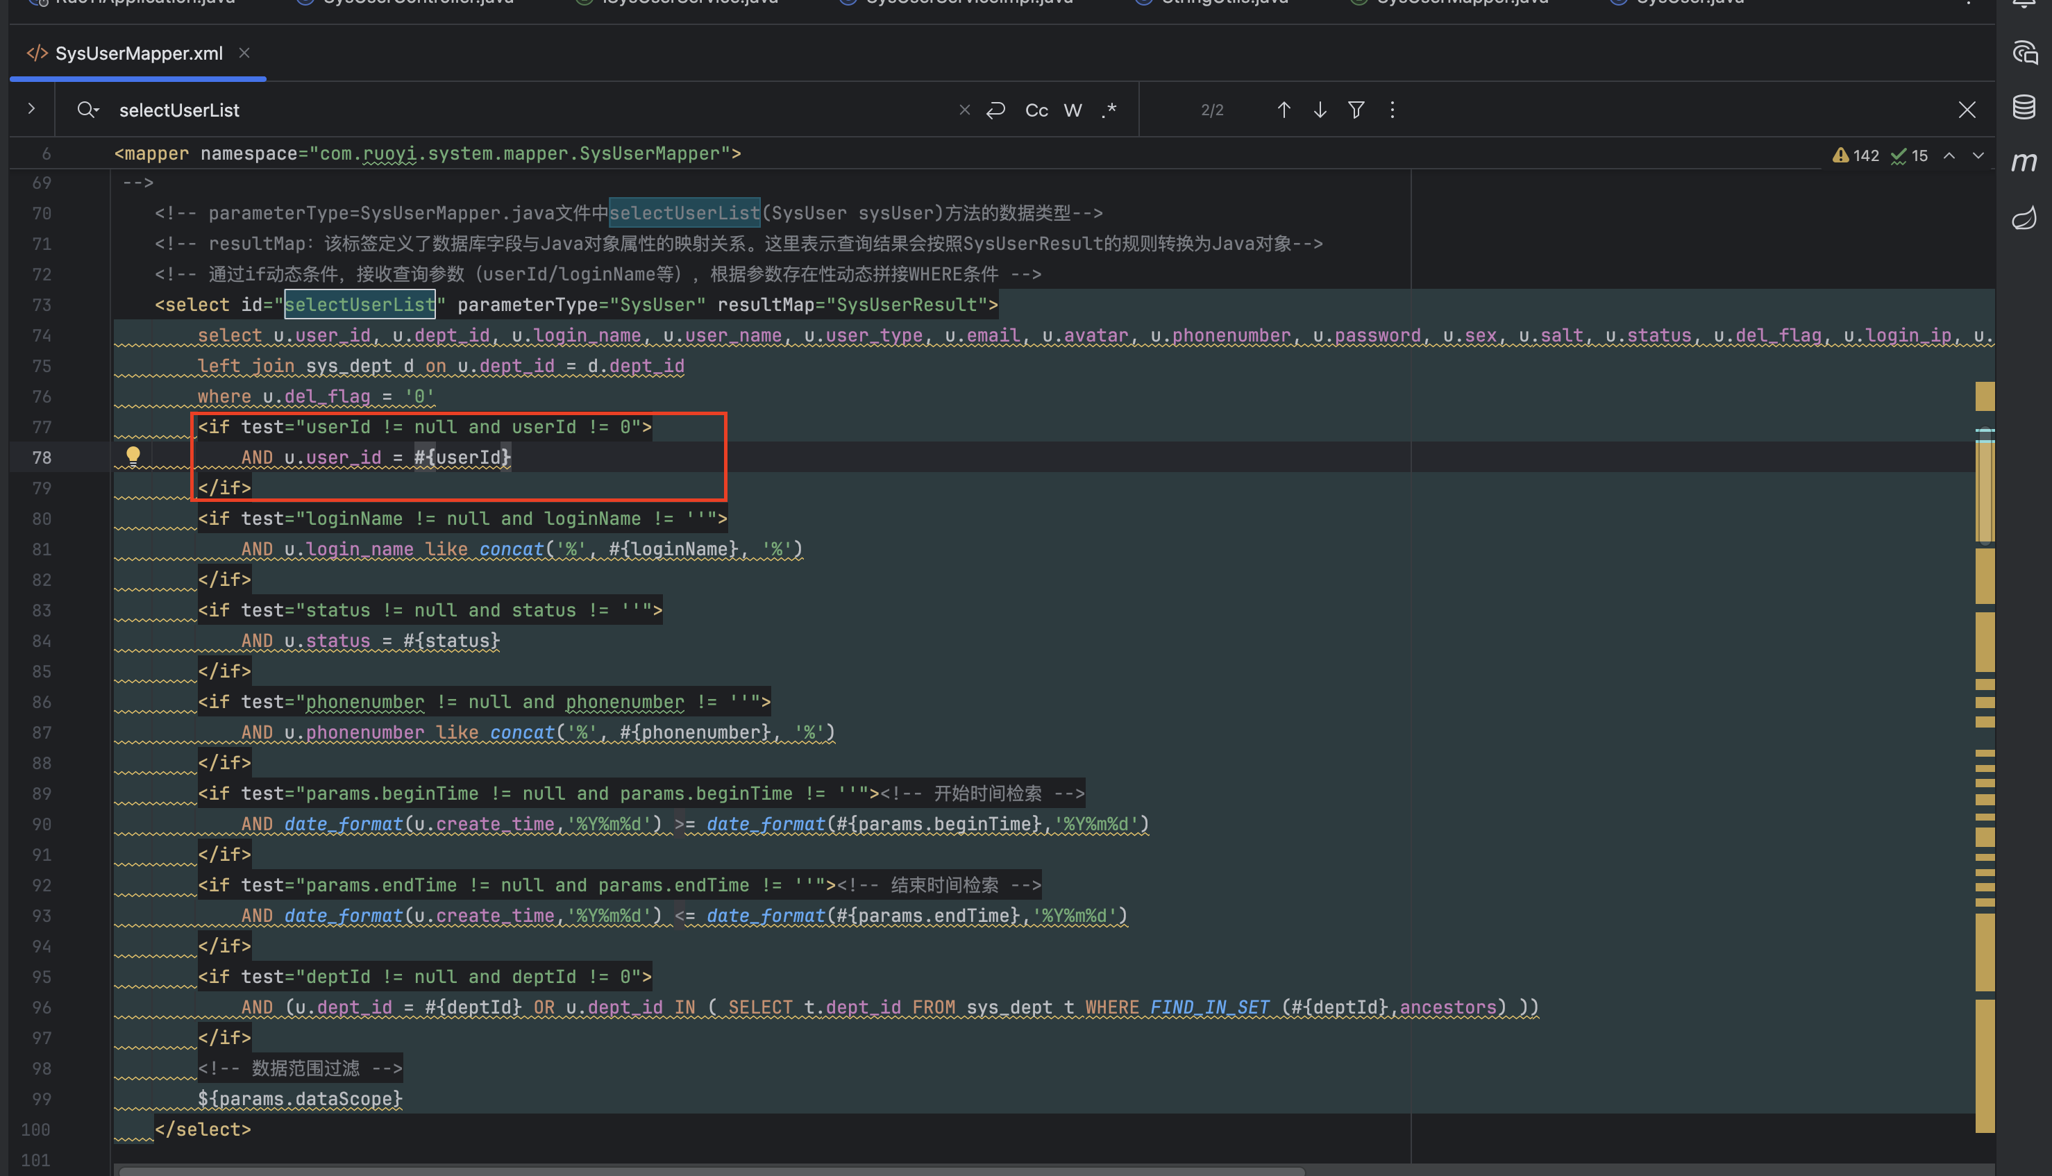
Task: Click the yellow lightbulb intention icon
Action: click(133, 456)
